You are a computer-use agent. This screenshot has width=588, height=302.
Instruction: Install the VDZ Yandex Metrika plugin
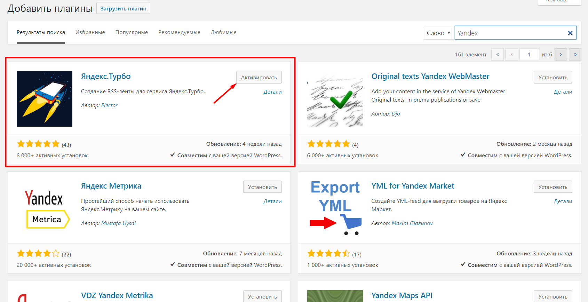(262, 296)
